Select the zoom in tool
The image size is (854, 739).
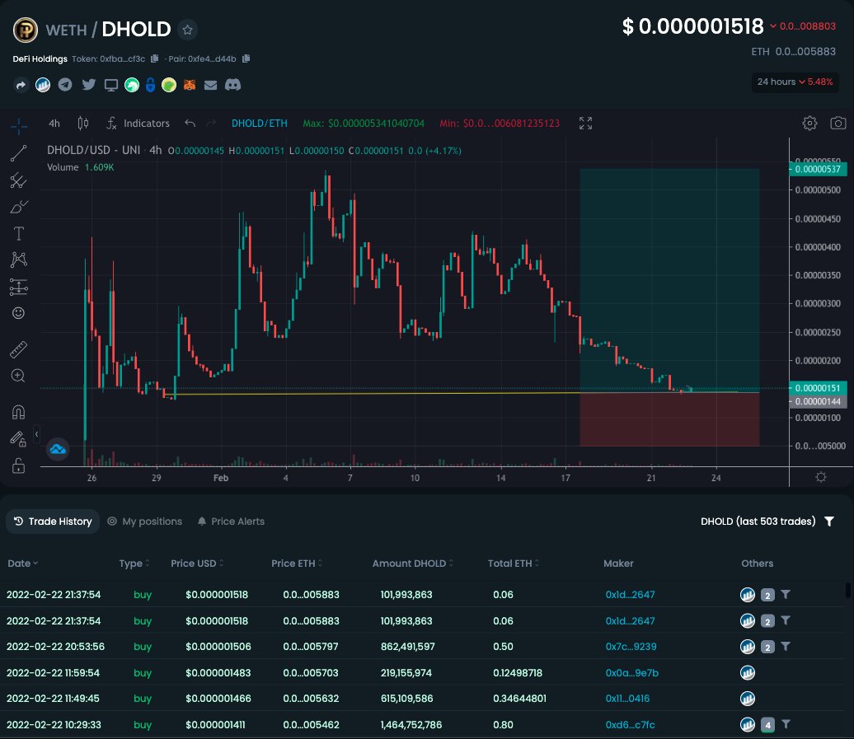(x=18, y=376)
